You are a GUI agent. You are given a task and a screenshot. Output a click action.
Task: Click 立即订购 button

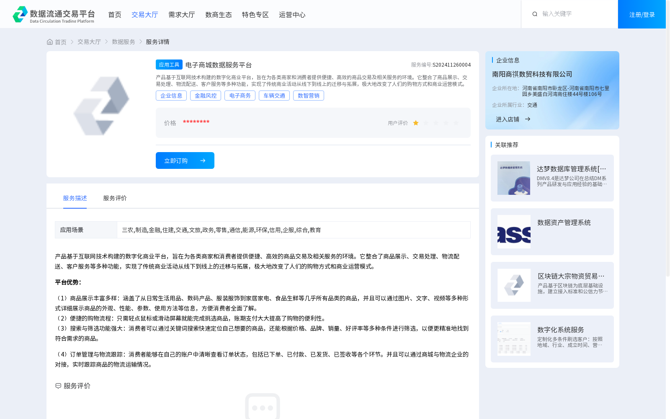point(185,160)
